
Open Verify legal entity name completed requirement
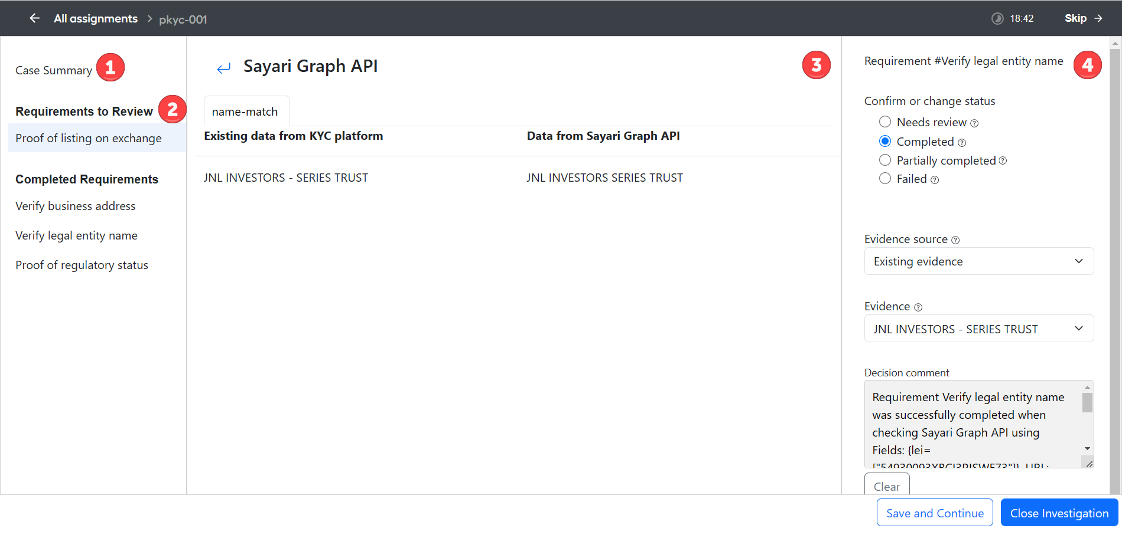[x=76, y=235]
